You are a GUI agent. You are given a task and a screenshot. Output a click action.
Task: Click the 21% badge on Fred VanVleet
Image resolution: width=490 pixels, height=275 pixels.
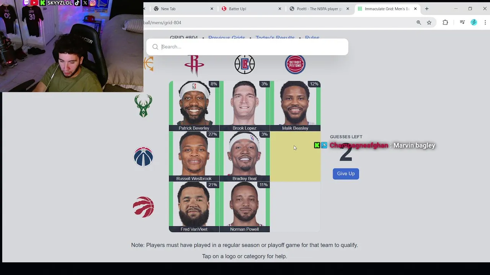[212, 184]
